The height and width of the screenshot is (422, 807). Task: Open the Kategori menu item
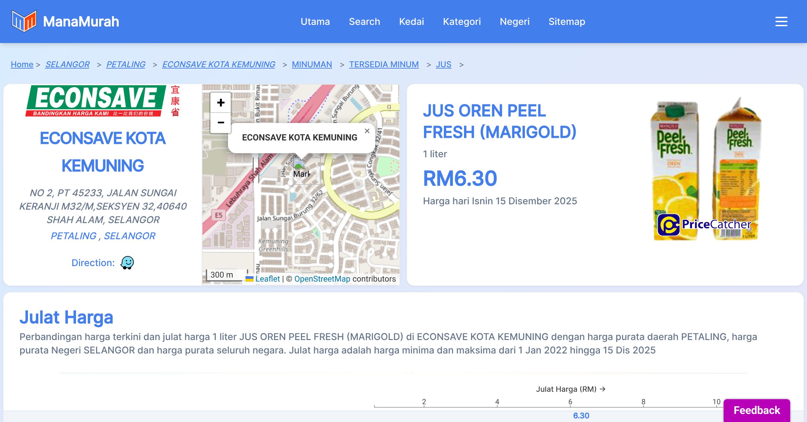(x=462, y=22)
